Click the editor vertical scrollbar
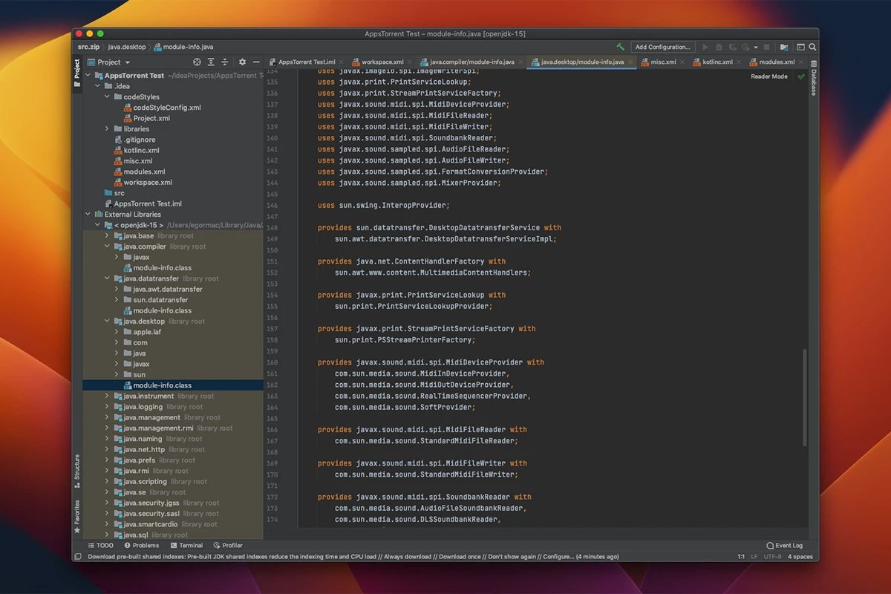The width and height of the screenshot is (891, 594). click(804, 397)
